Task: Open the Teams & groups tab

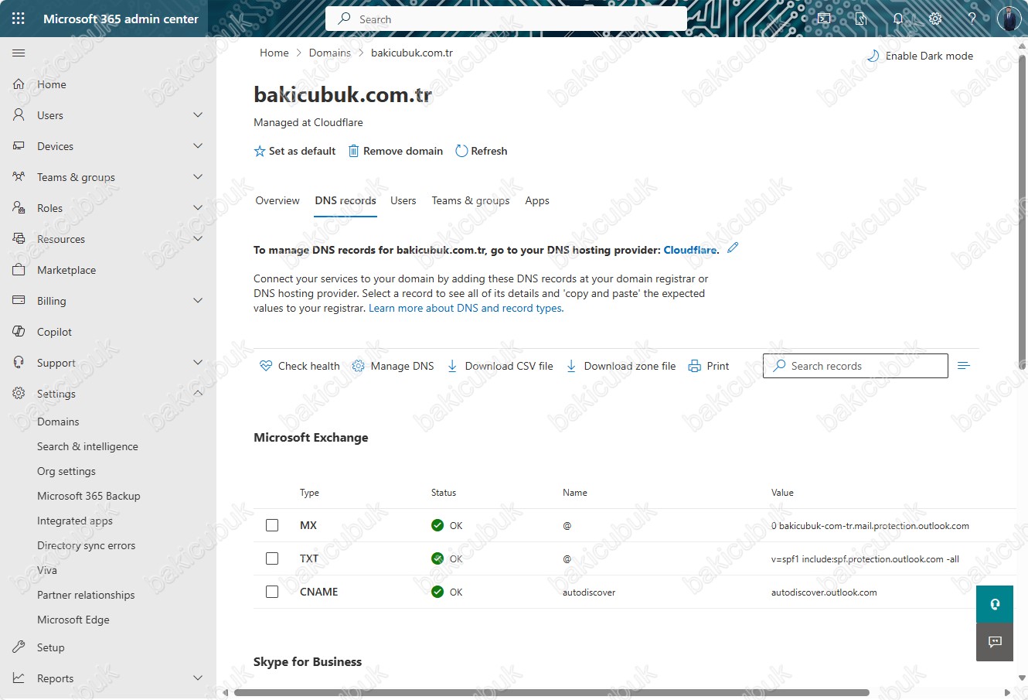Action: (471, 200)
